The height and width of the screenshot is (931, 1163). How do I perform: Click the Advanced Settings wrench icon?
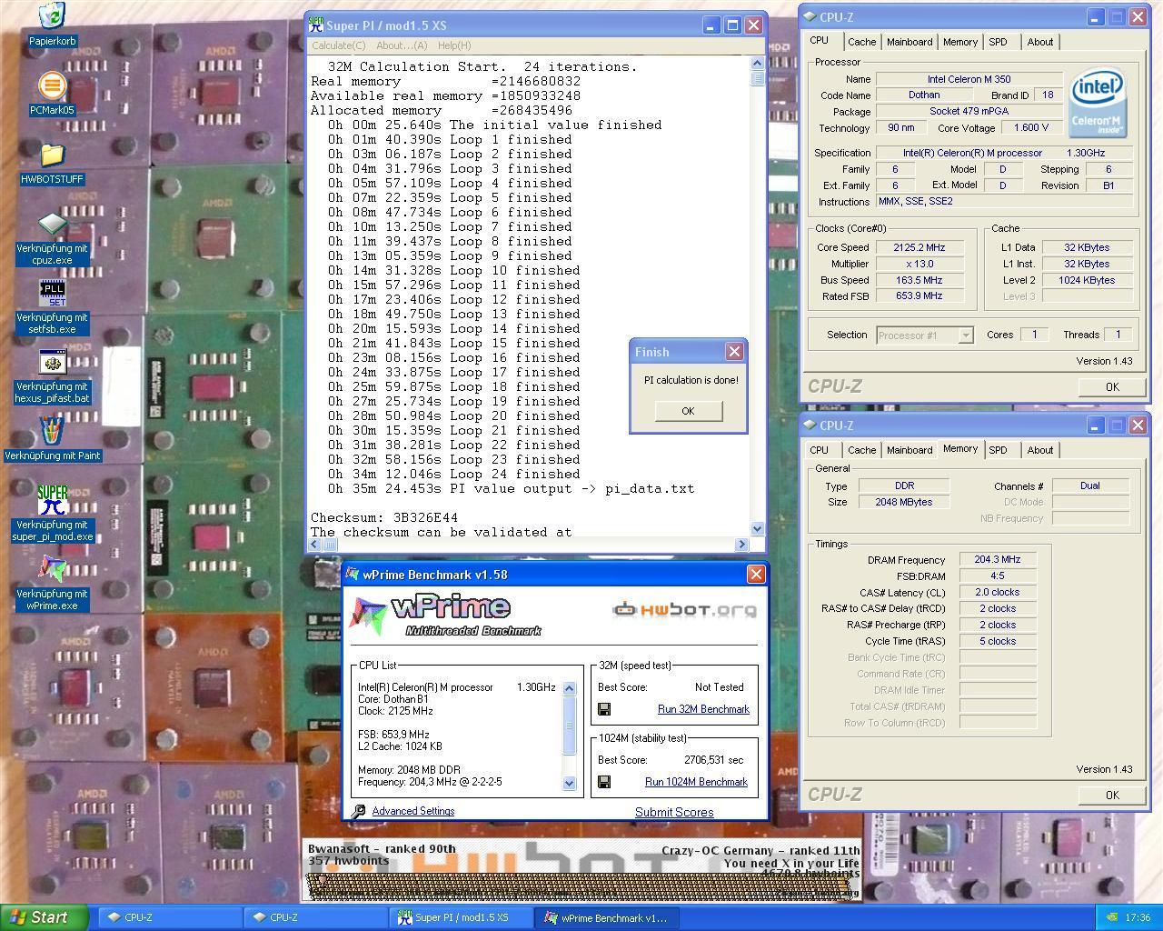pos(358,811)
